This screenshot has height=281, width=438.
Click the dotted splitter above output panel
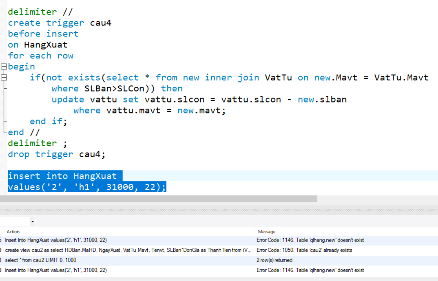219,211
